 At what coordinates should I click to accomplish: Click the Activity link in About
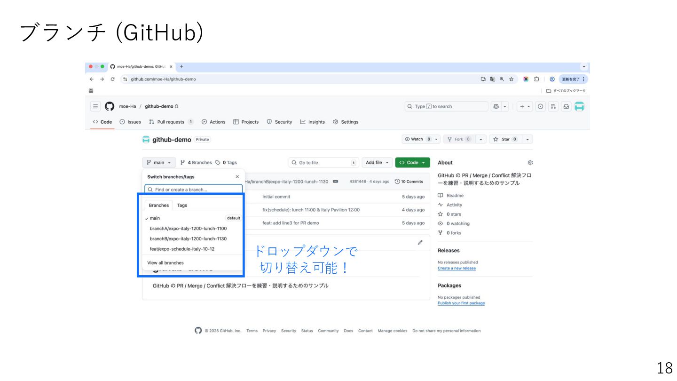coord(450,205)
